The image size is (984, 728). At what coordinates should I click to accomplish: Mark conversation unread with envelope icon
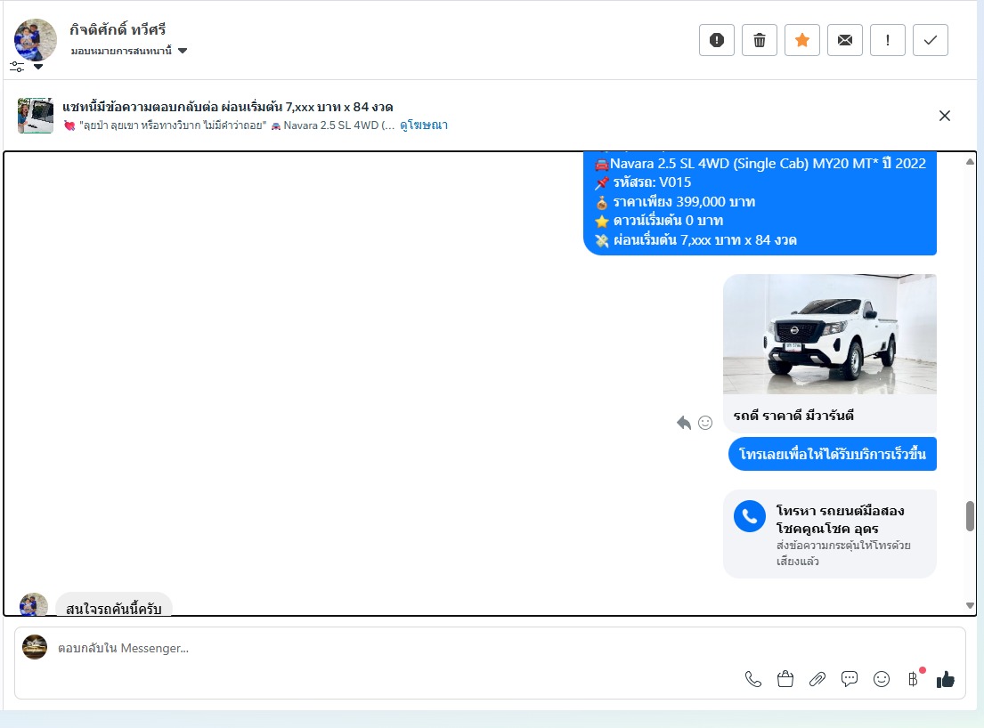[x=845, y=40]
